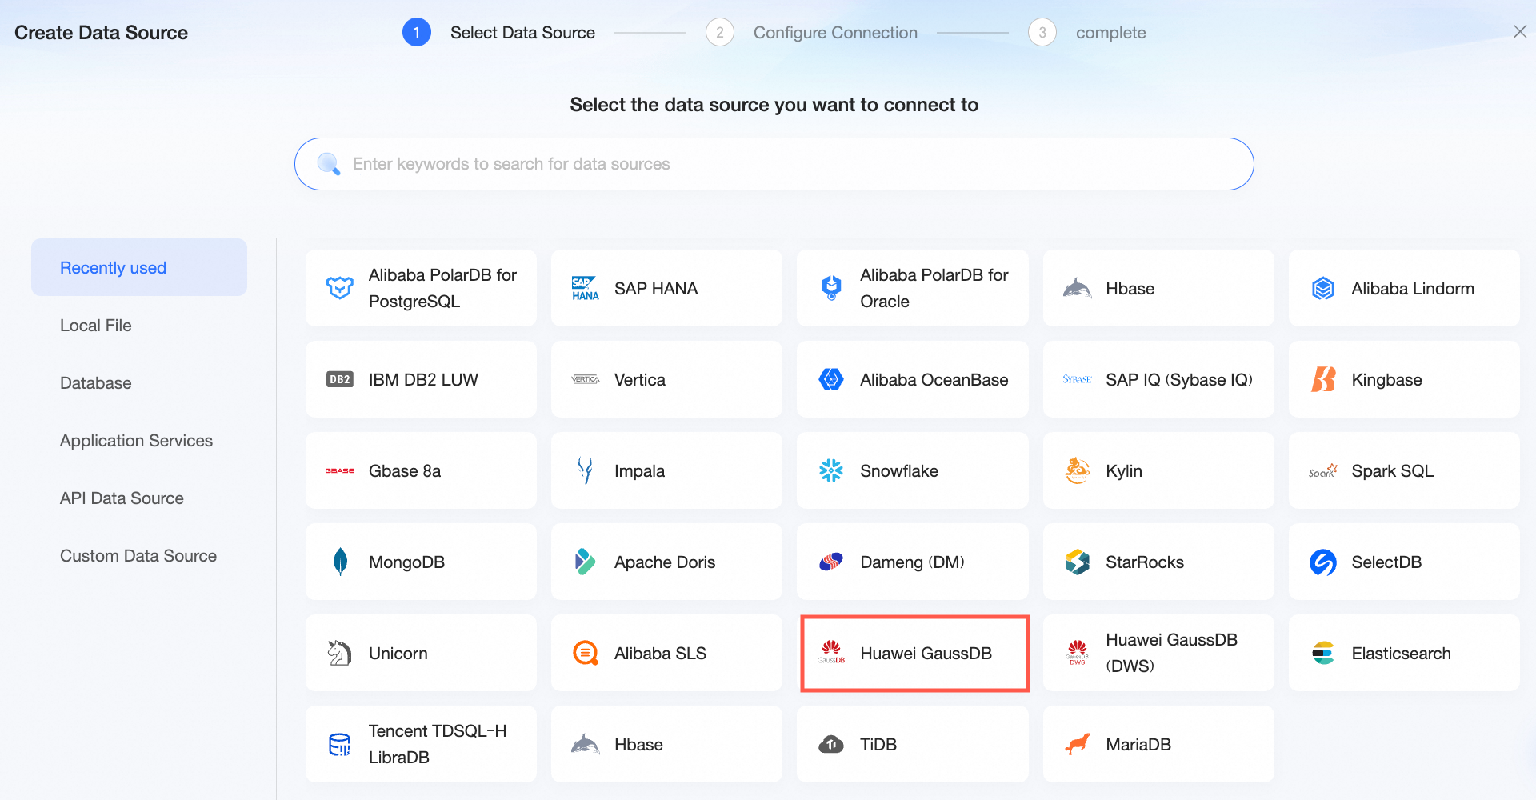This screenshot has width=1536, height=800.
Task: Click the Spark SQL logo icon
Action: [1323, 470]
